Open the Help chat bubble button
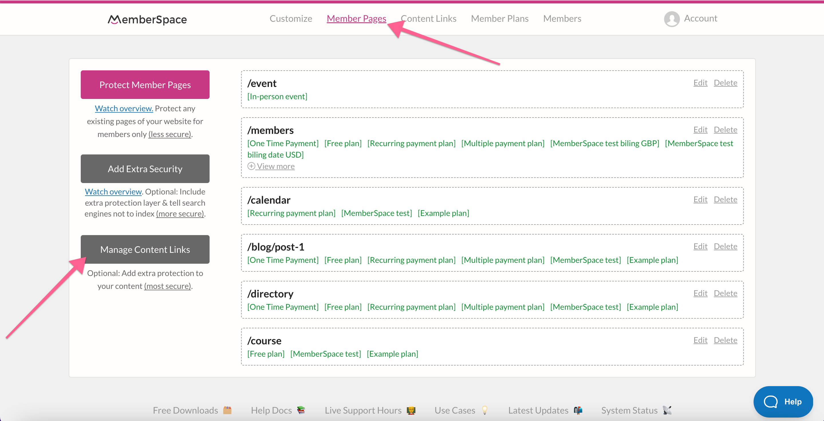The height and width of the screenshot is (421, 824). point(783,402)
